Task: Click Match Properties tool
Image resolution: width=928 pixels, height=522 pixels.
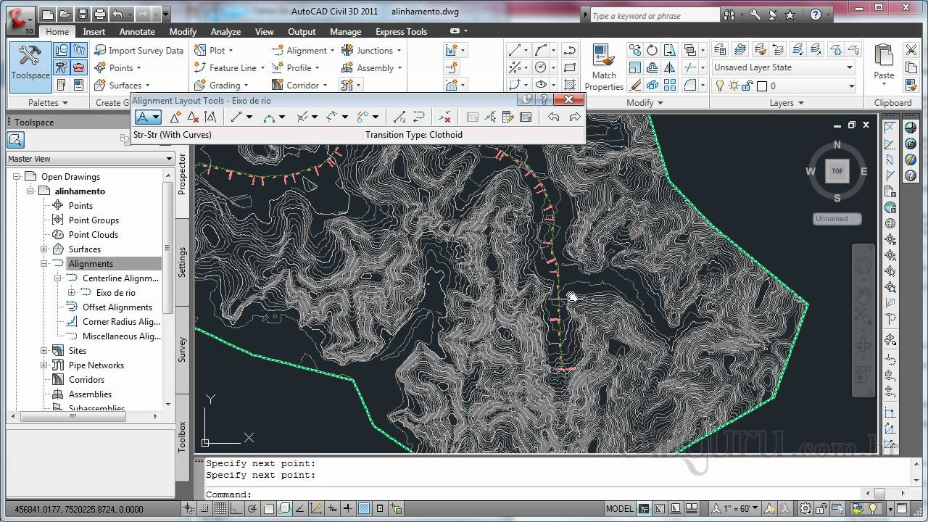Action: 604,67
